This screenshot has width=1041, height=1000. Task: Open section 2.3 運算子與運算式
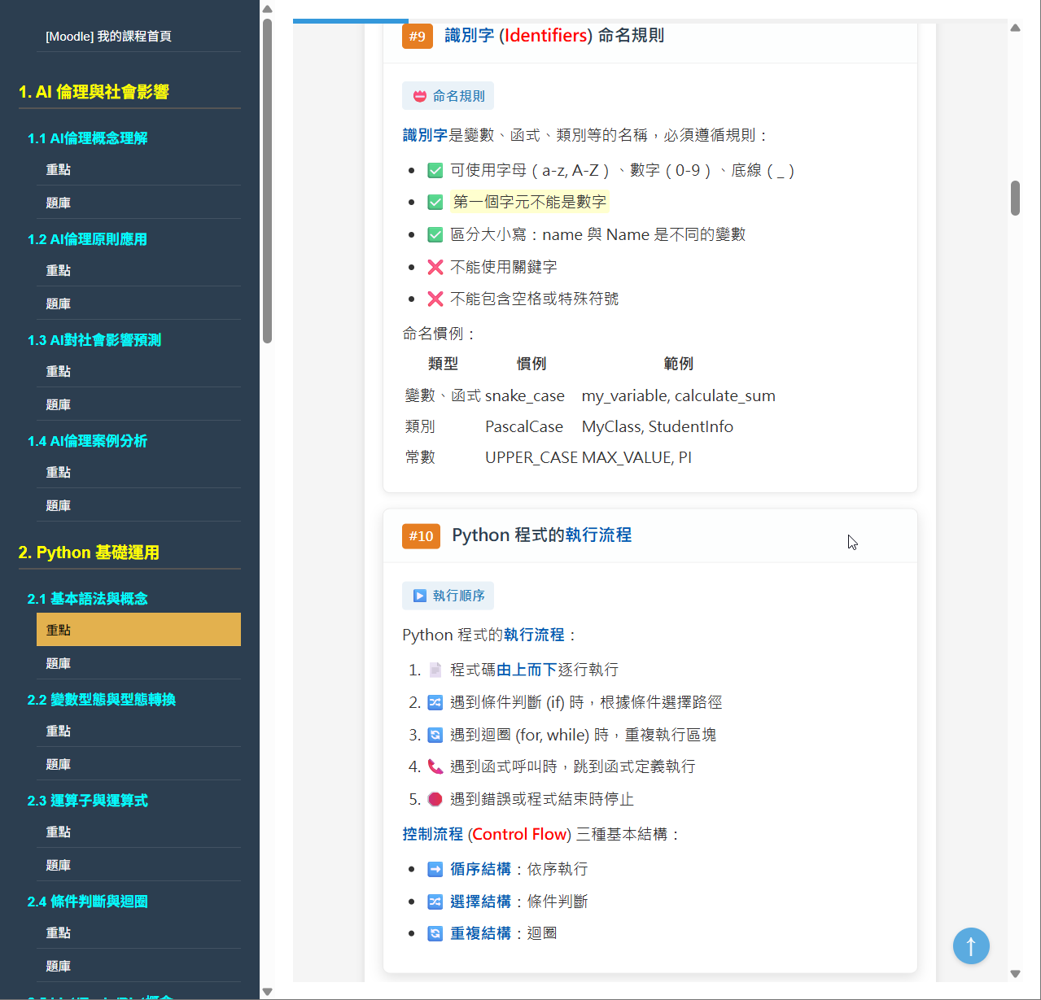pos(88,801)
